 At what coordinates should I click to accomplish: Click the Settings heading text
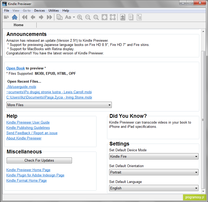point(119,144)
